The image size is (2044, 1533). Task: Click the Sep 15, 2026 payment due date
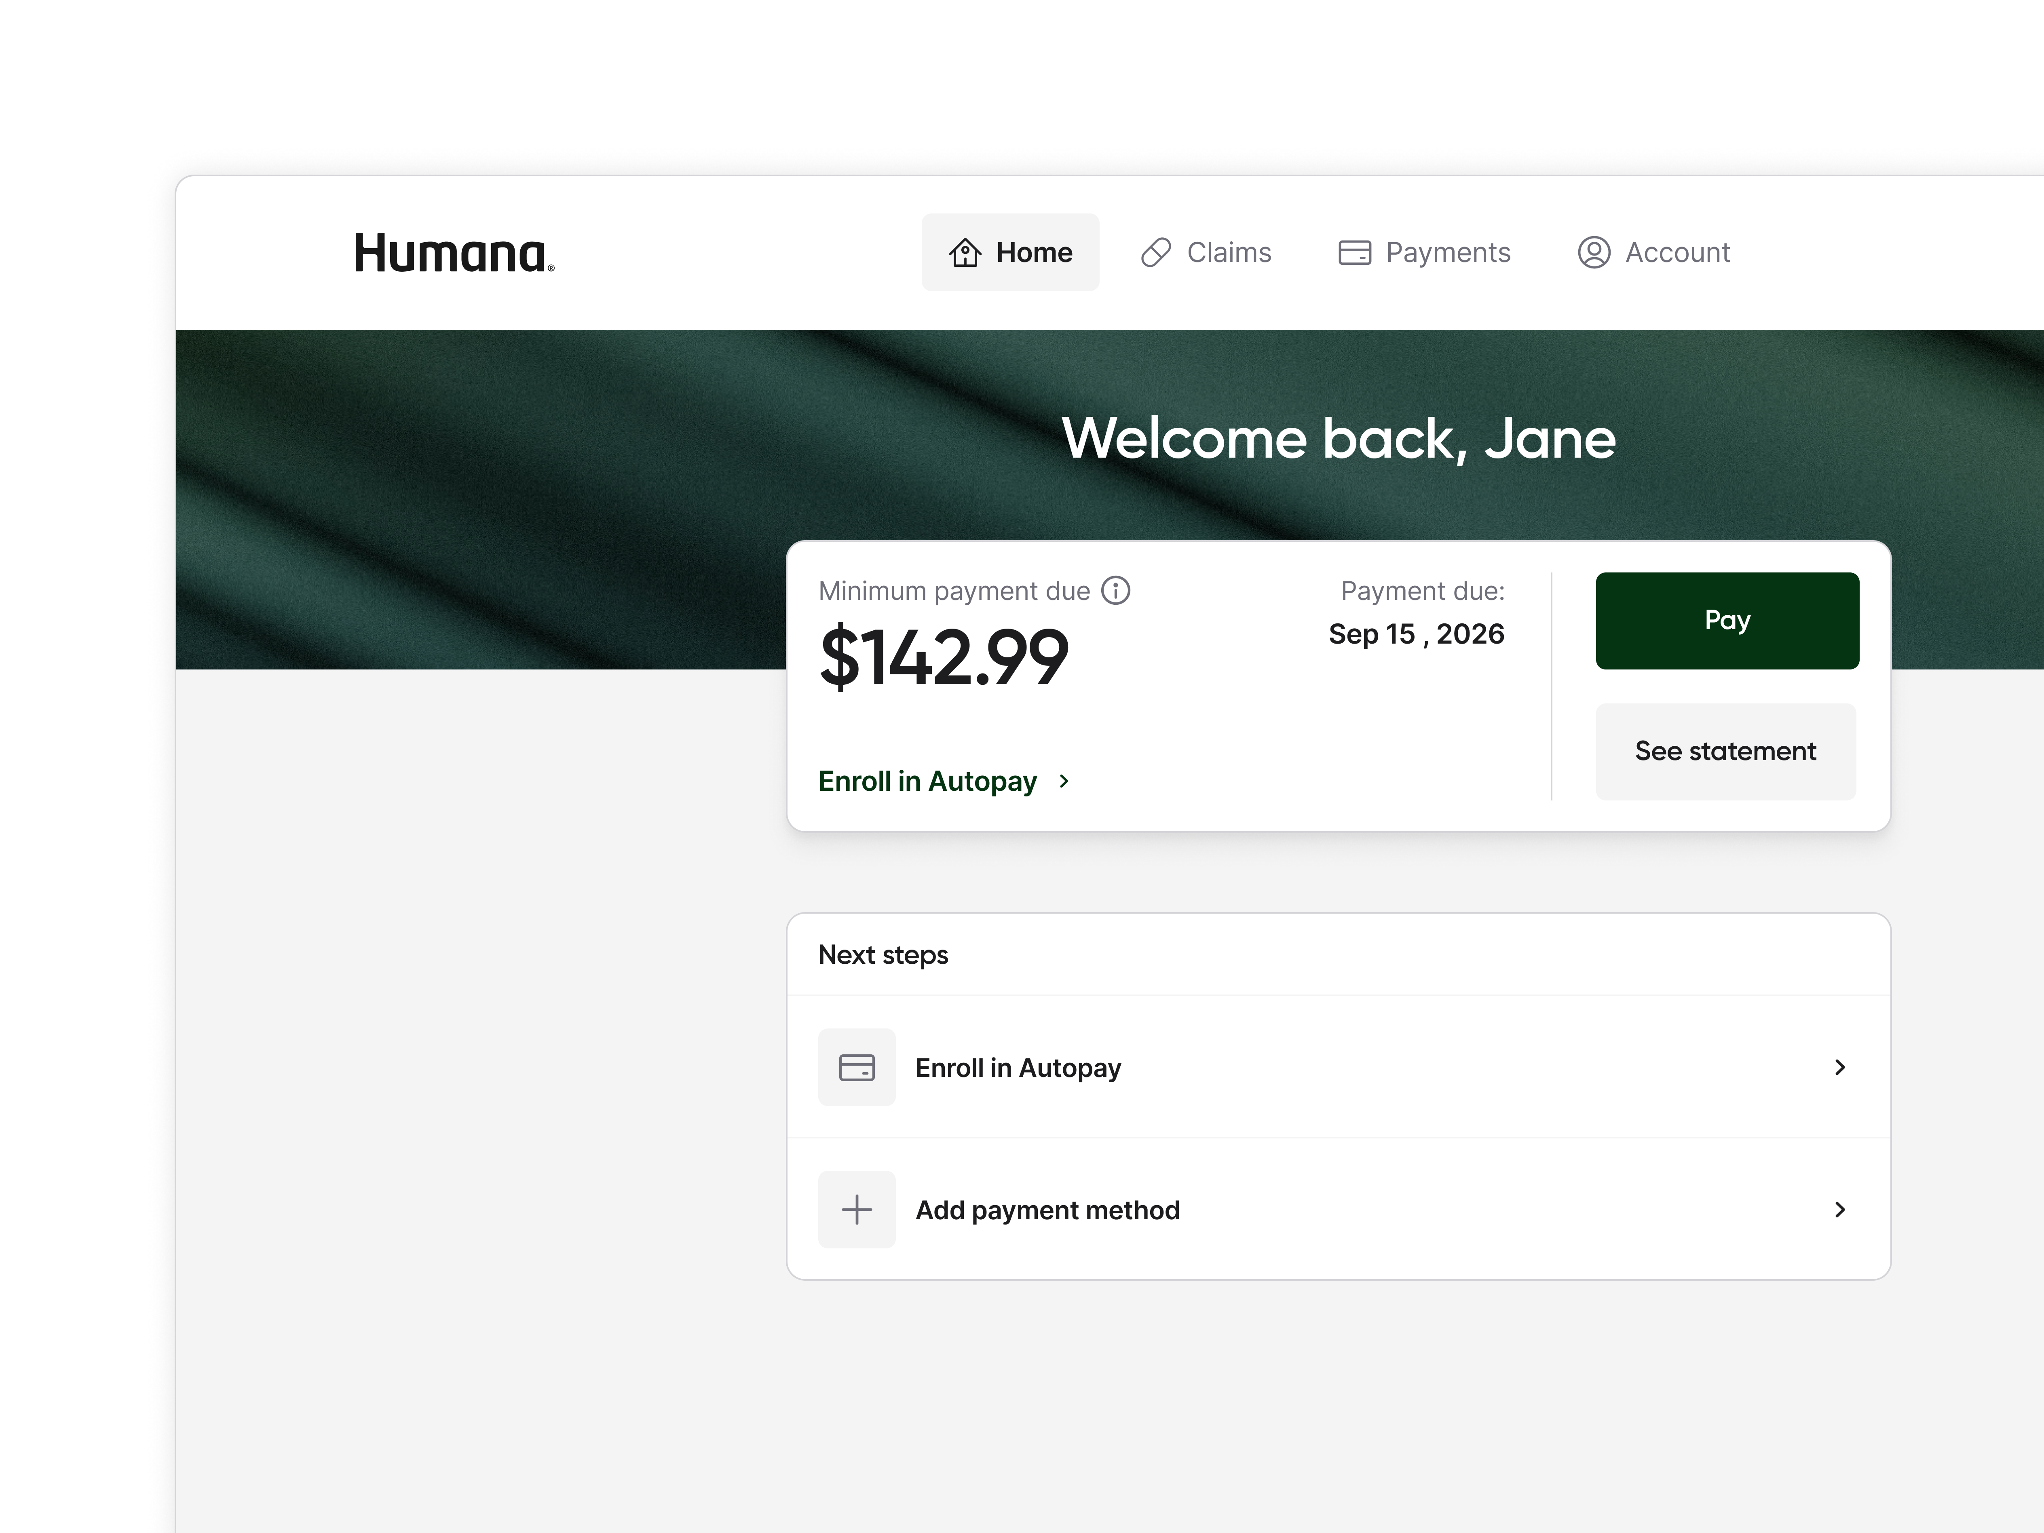(x=1416, y=634)
